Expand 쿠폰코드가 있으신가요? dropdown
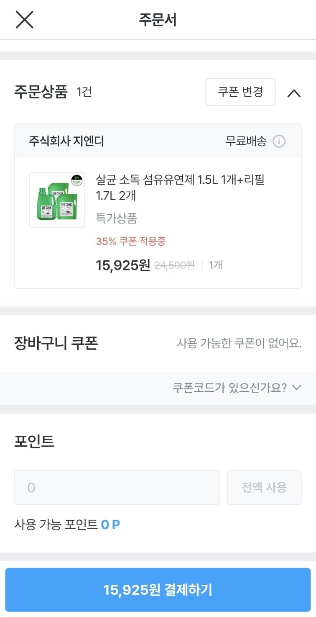This screenshot has height=617, width=316. coord(229,388)
